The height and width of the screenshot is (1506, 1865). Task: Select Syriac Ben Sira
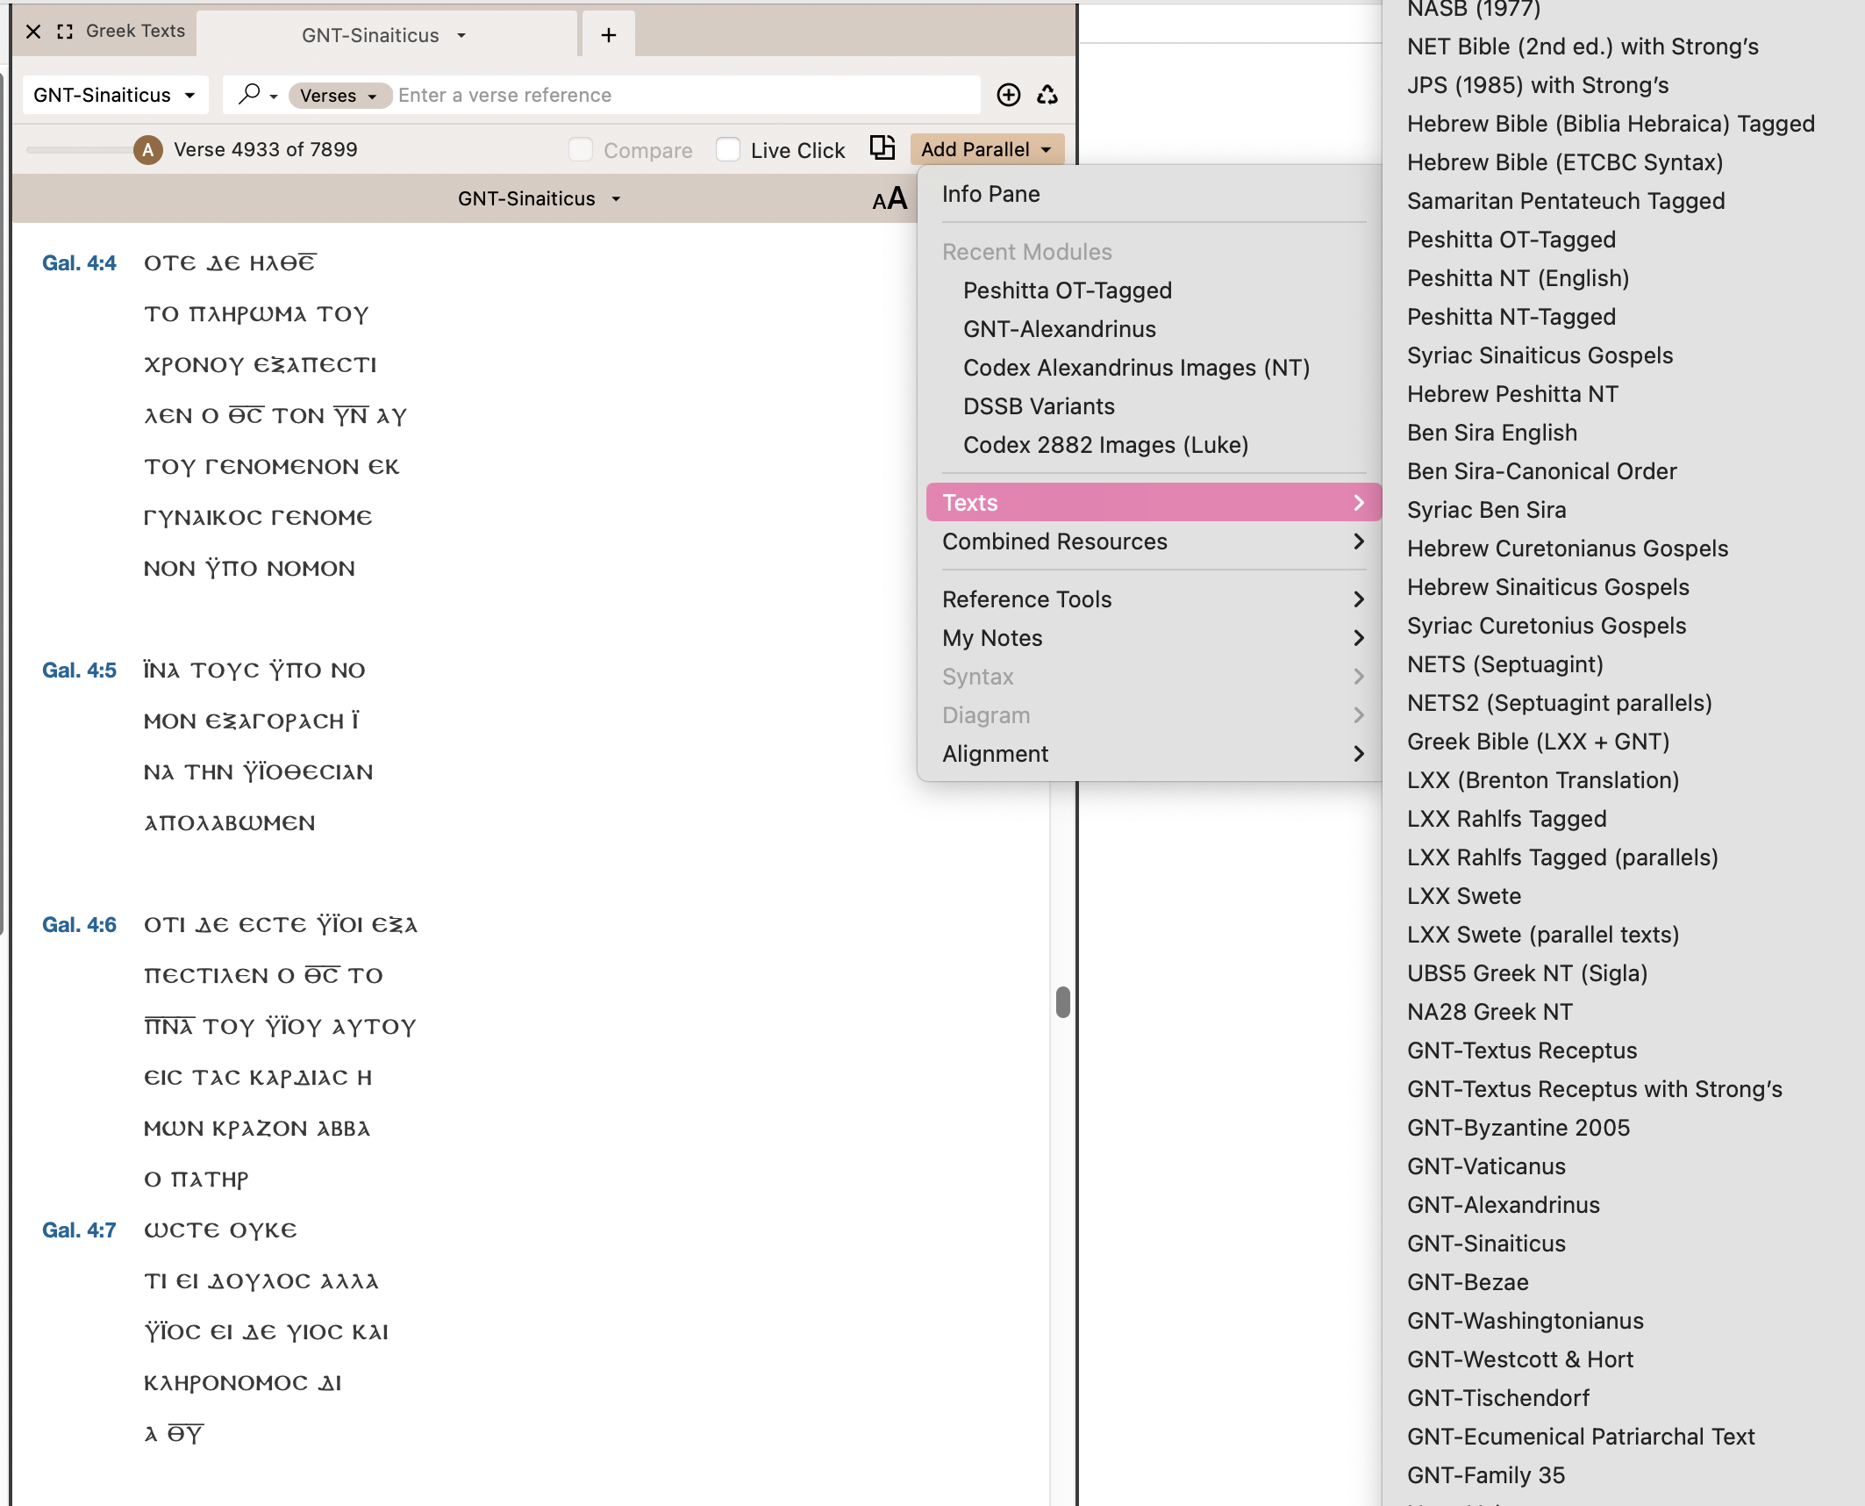[x=1486, y=510]
